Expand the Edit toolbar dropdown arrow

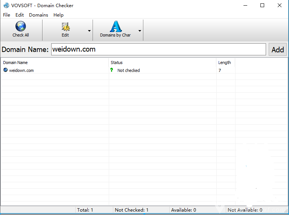point(90,31)
